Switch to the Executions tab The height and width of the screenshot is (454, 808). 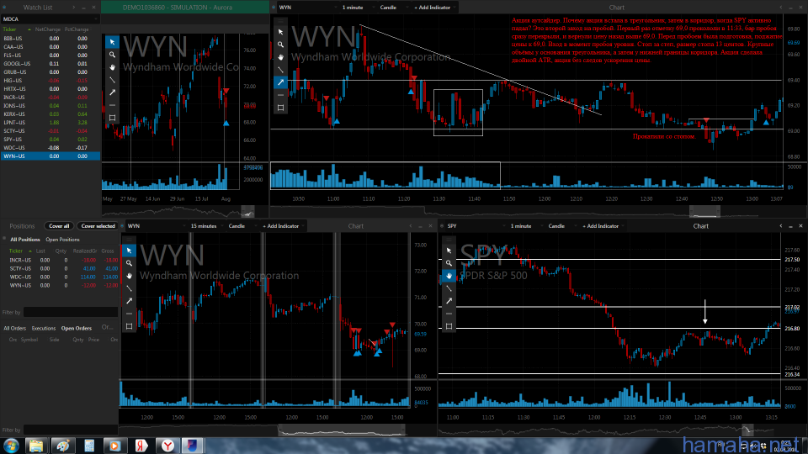(x=44, y=328)
